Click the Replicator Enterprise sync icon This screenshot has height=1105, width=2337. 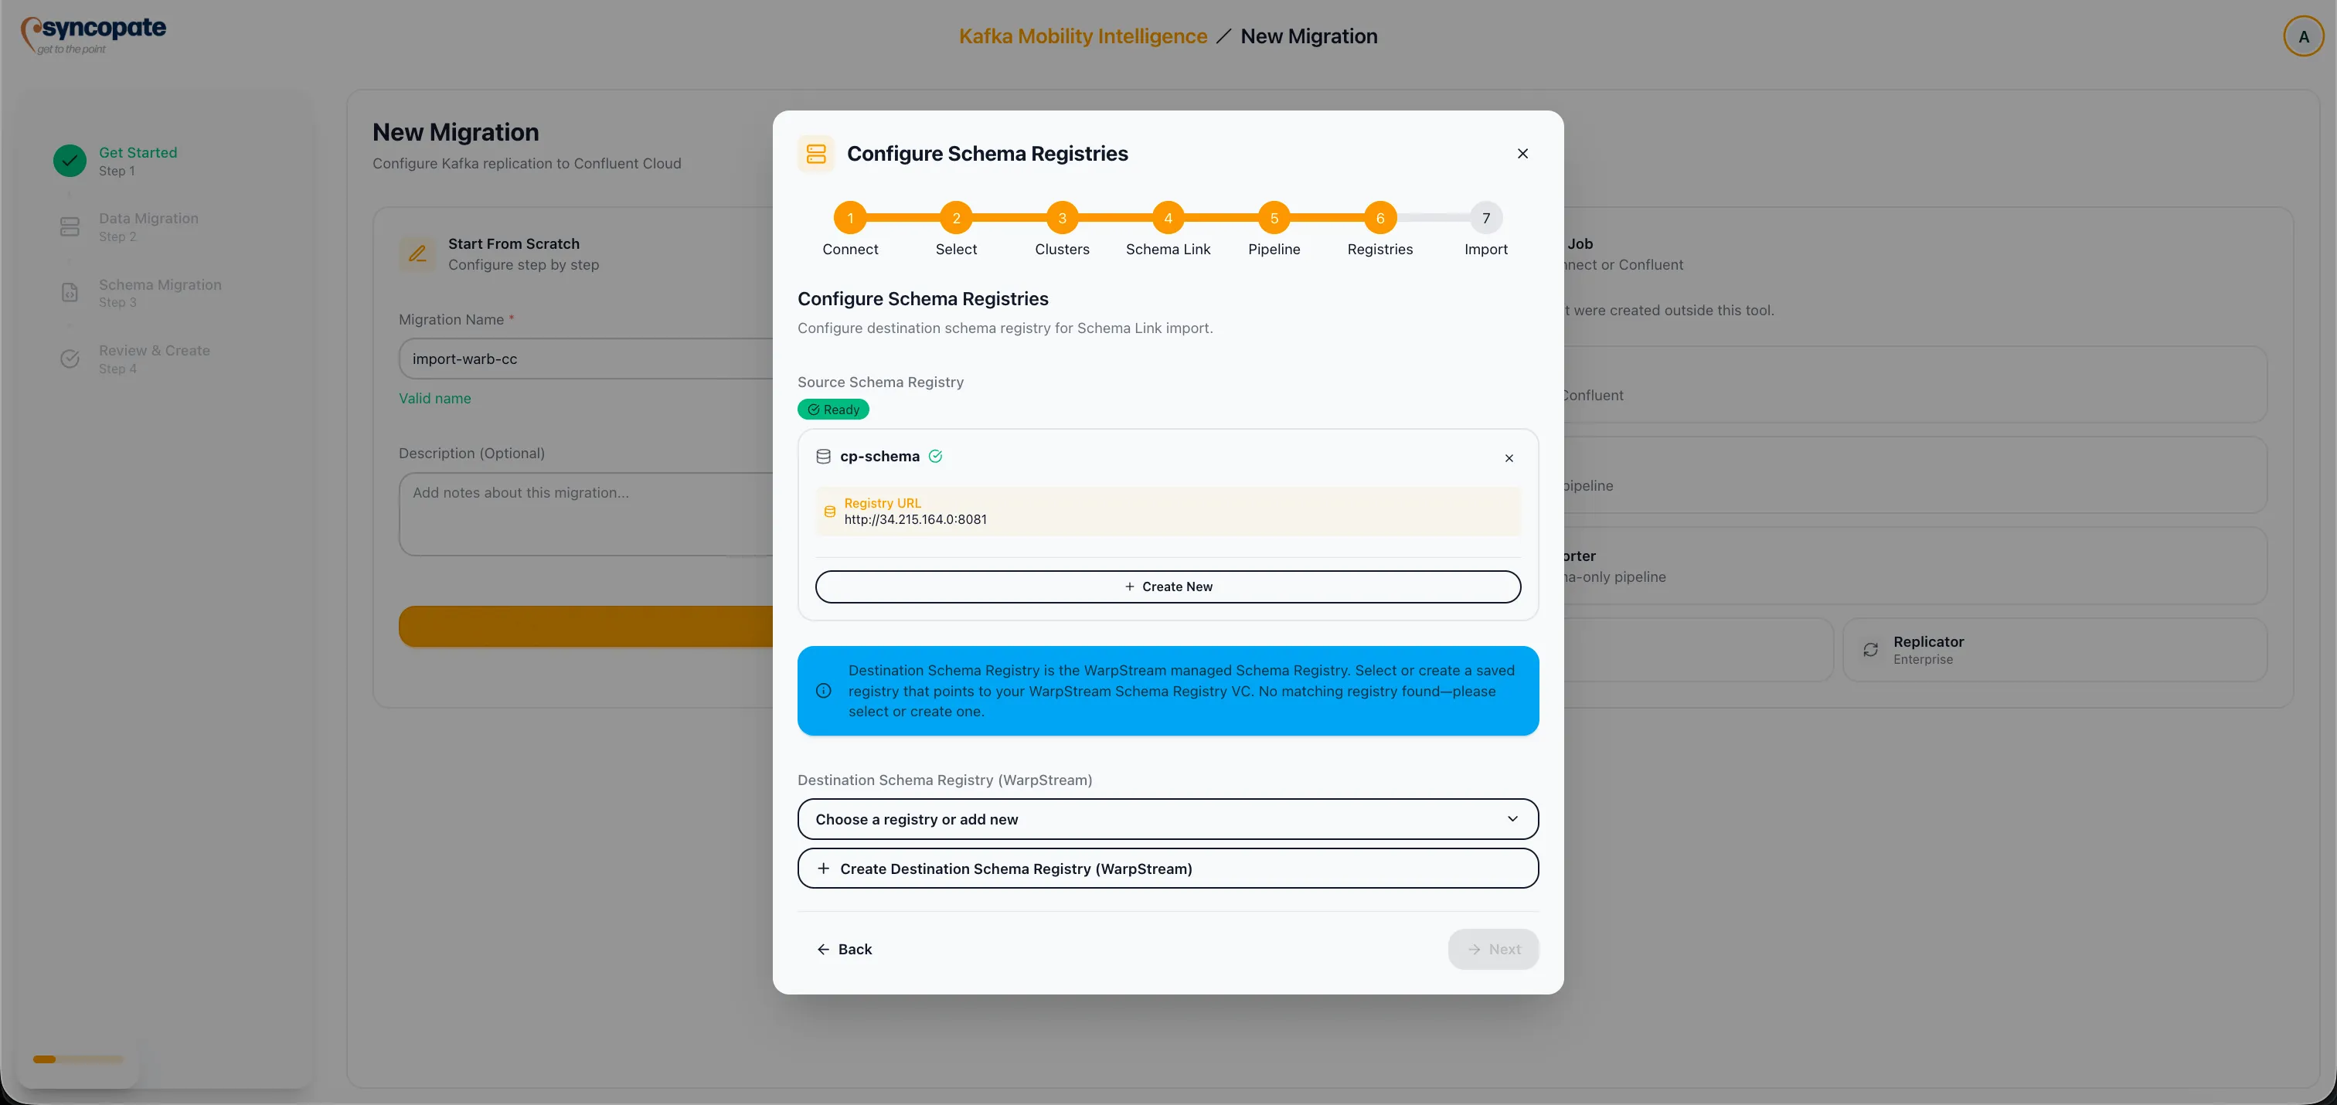(1871, 650)
